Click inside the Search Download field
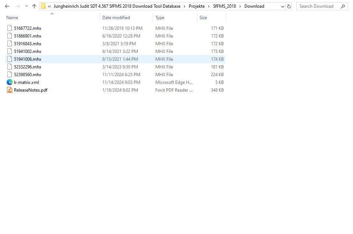Image resolution: width=353 pixels, height=234 pixels. click(319, 6)
